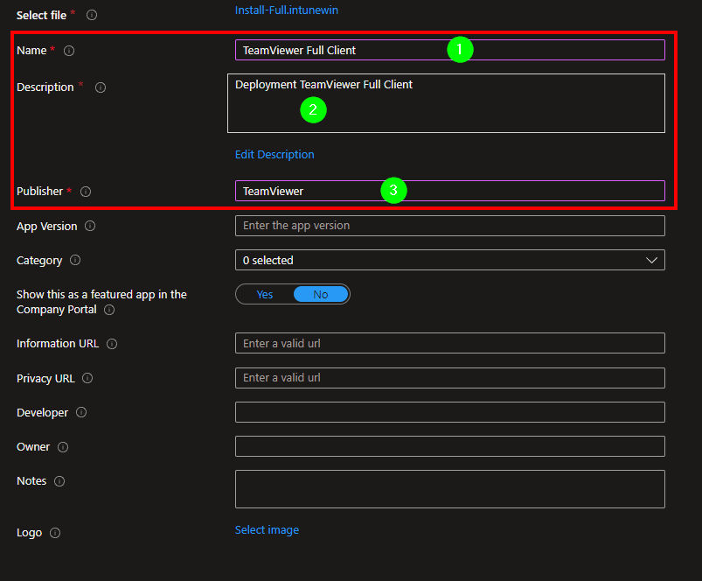Click the info icon next to Select file
The width and height of the screenshot is (702, 581).
click(x=92, y=15)
